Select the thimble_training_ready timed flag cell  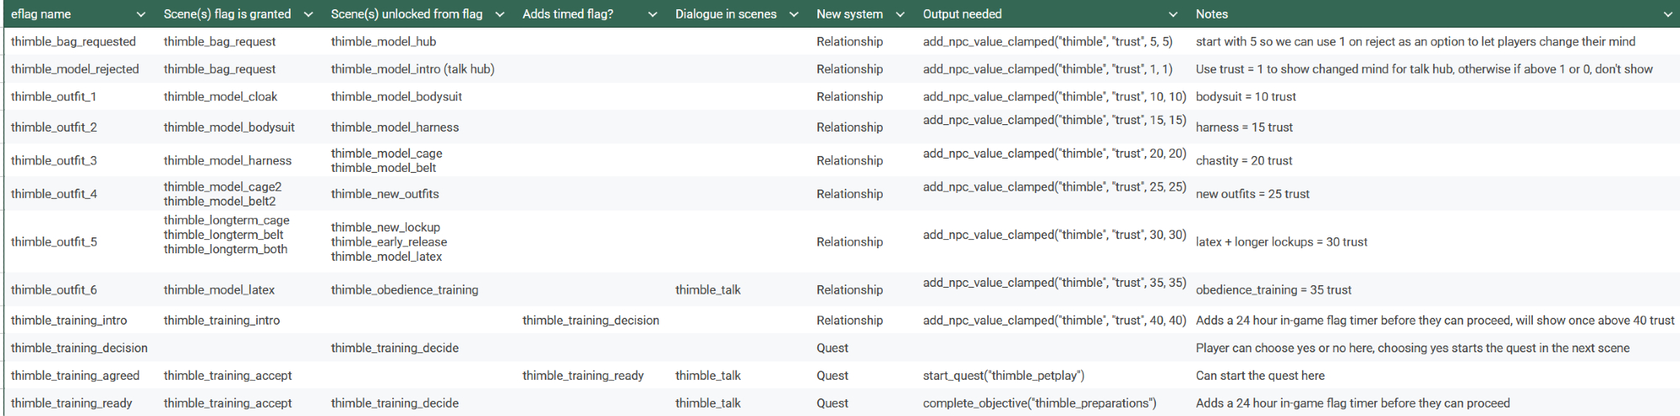[583, 376]
